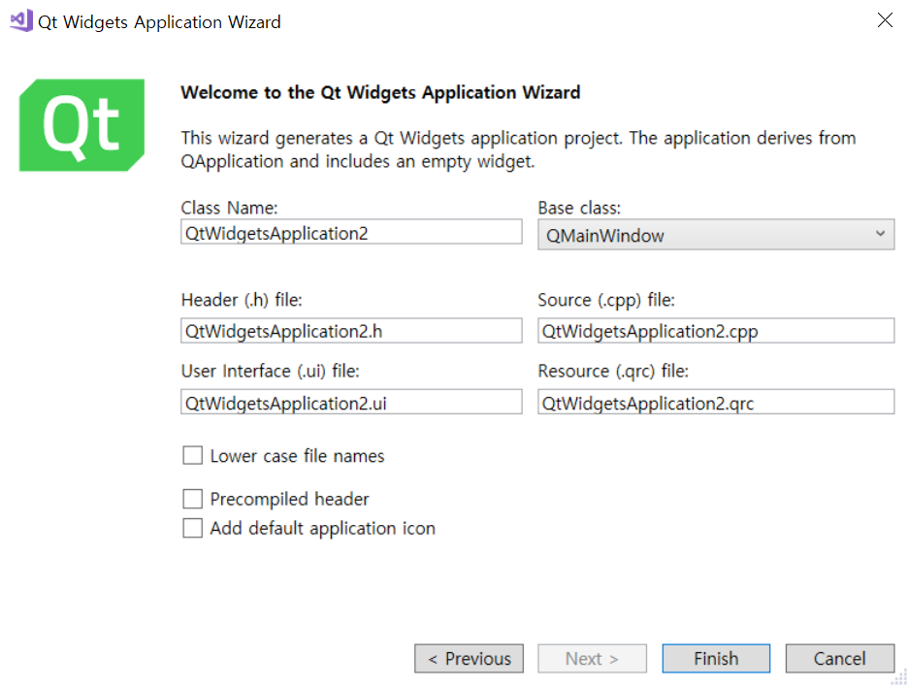Click the green Qt logo
The image size is (908, 687).
coord(81,125)
